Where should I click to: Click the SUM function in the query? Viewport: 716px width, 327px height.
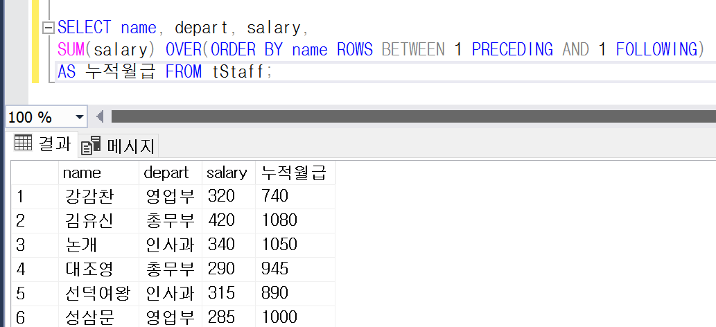pyautogui.click(x=71, y=49)
